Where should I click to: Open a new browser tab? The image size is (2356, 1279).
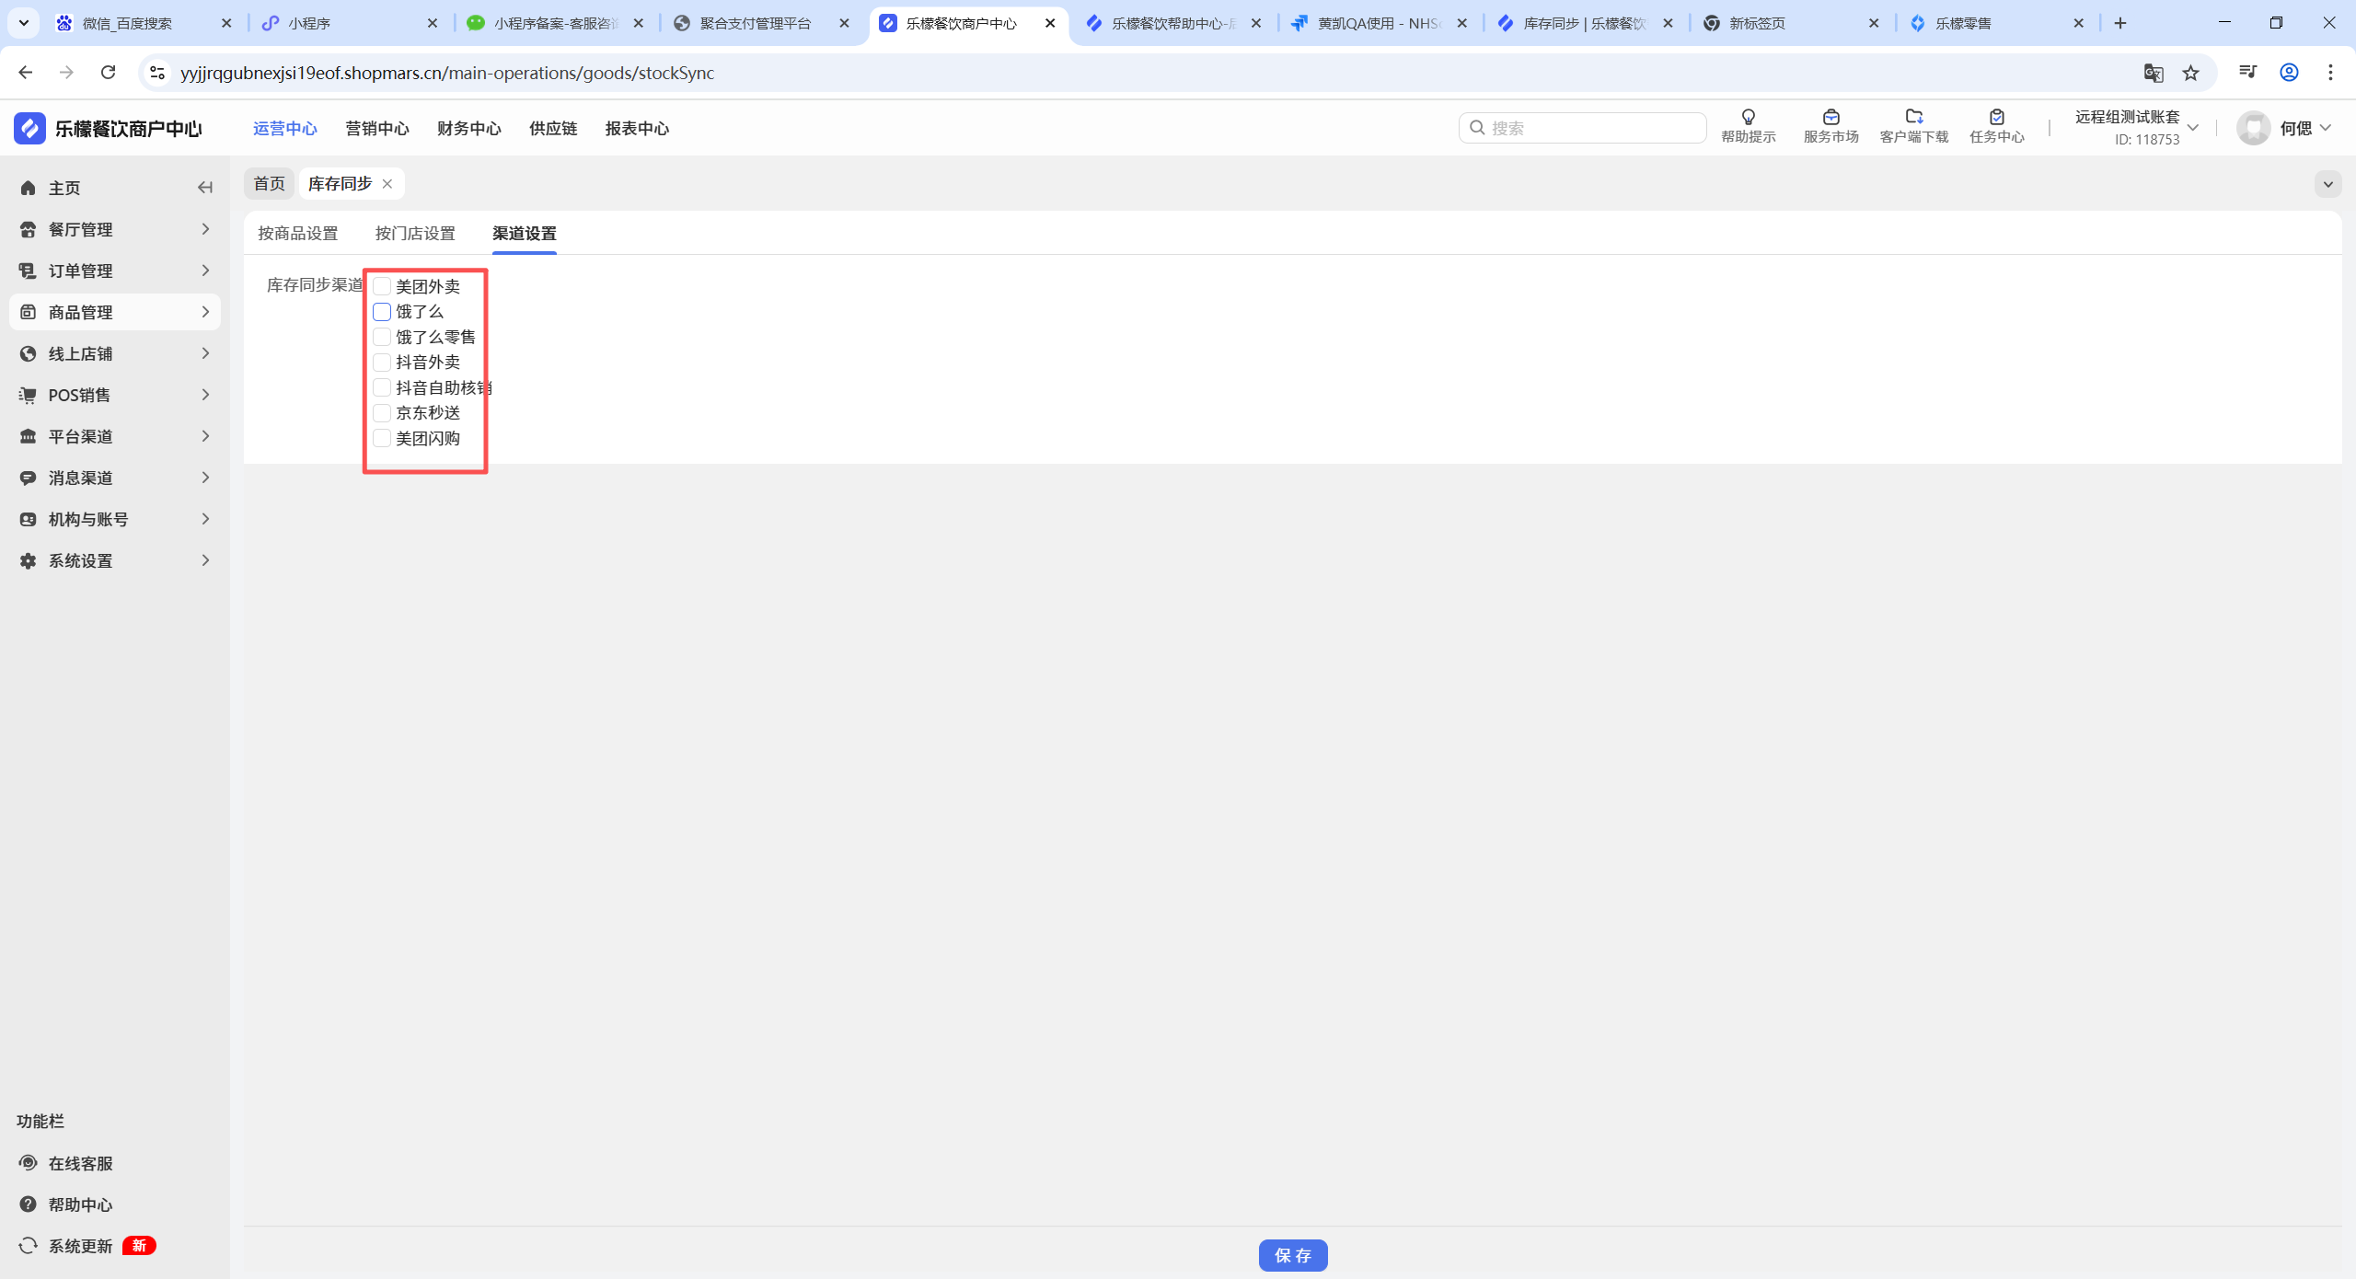pos(2120,23)
